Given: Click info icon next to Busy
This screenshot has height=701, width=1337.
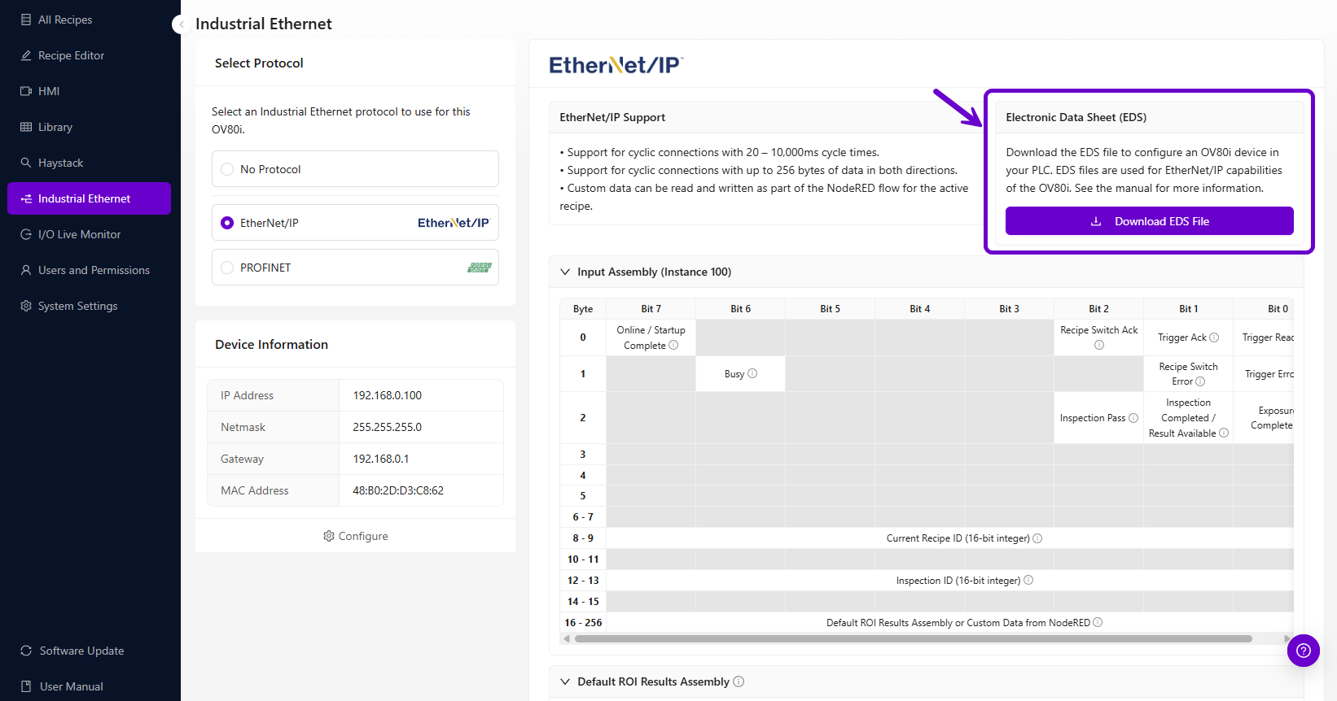Looking at the screenshot, I should click(x=752, y=374).
